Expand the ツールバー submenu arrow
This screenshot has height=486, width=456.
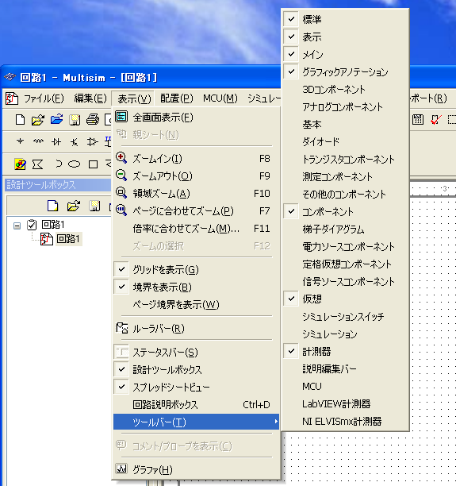pos(275,422)
